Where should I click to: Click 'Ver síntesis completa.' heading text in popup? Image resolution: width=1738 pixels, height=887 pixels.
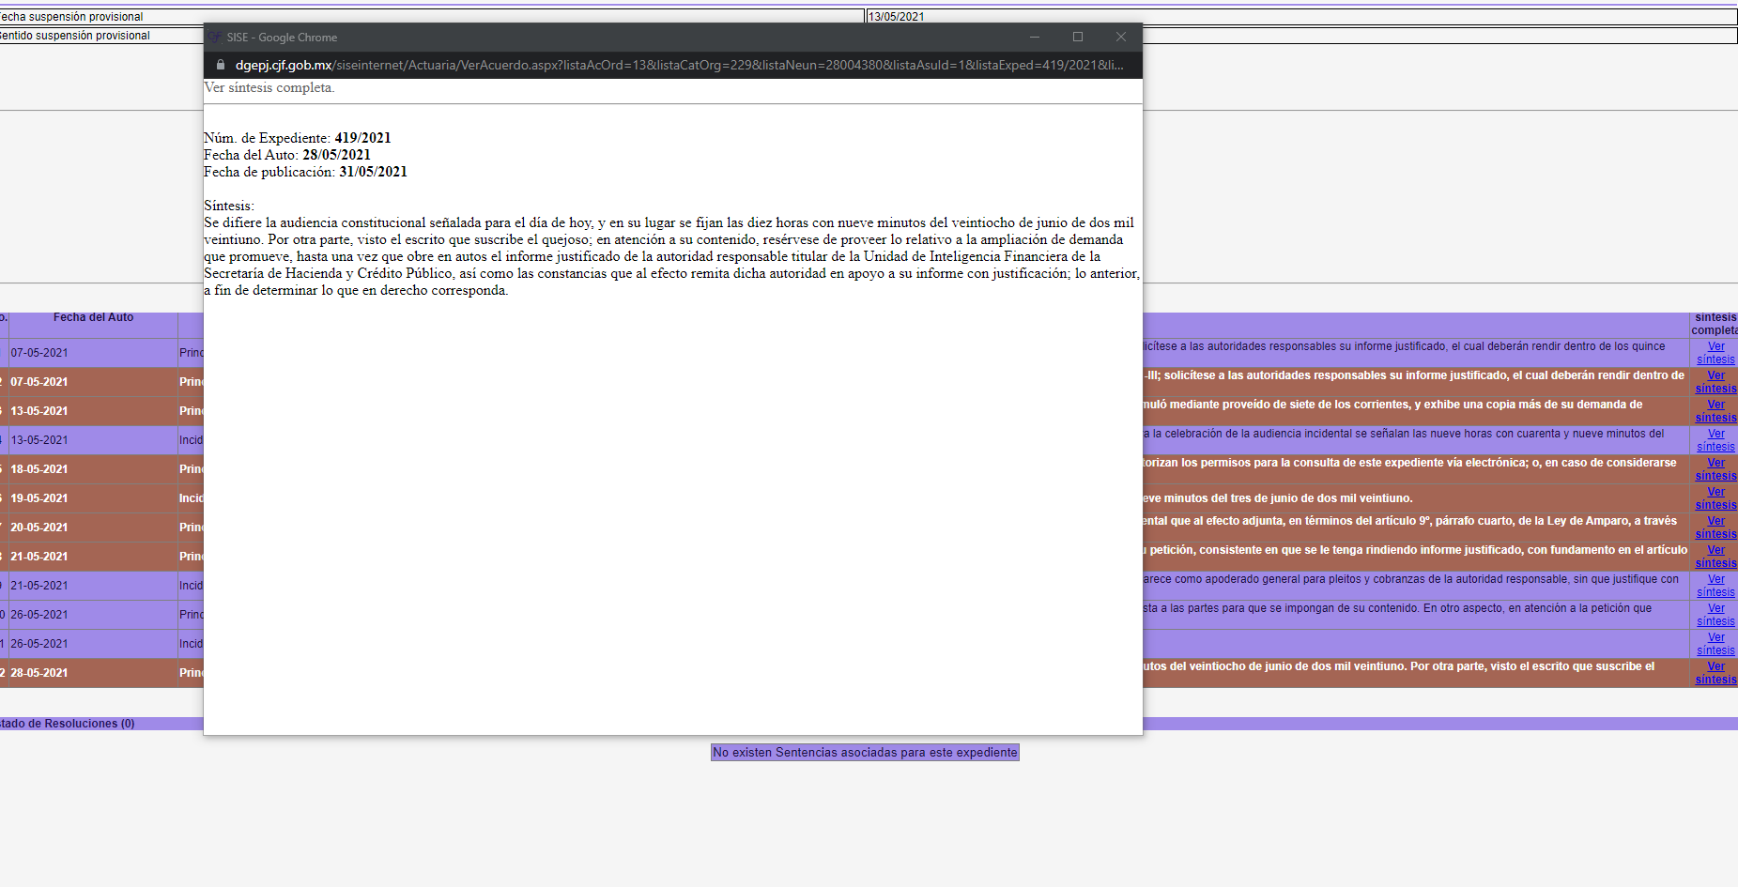(x=269, y=87)
